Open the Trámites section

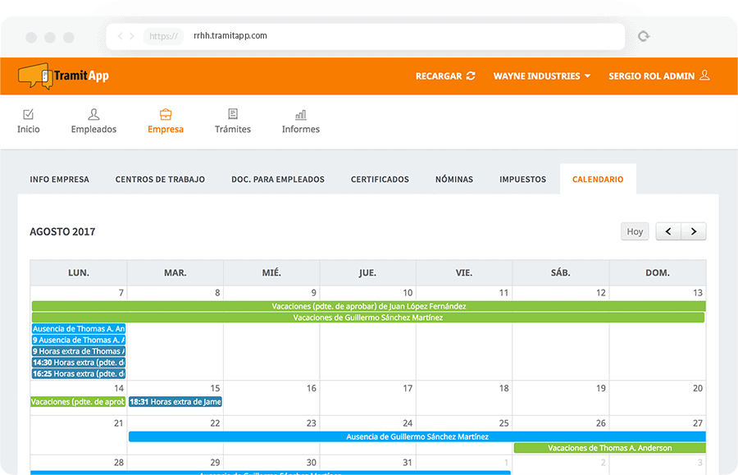pos(233,121)
